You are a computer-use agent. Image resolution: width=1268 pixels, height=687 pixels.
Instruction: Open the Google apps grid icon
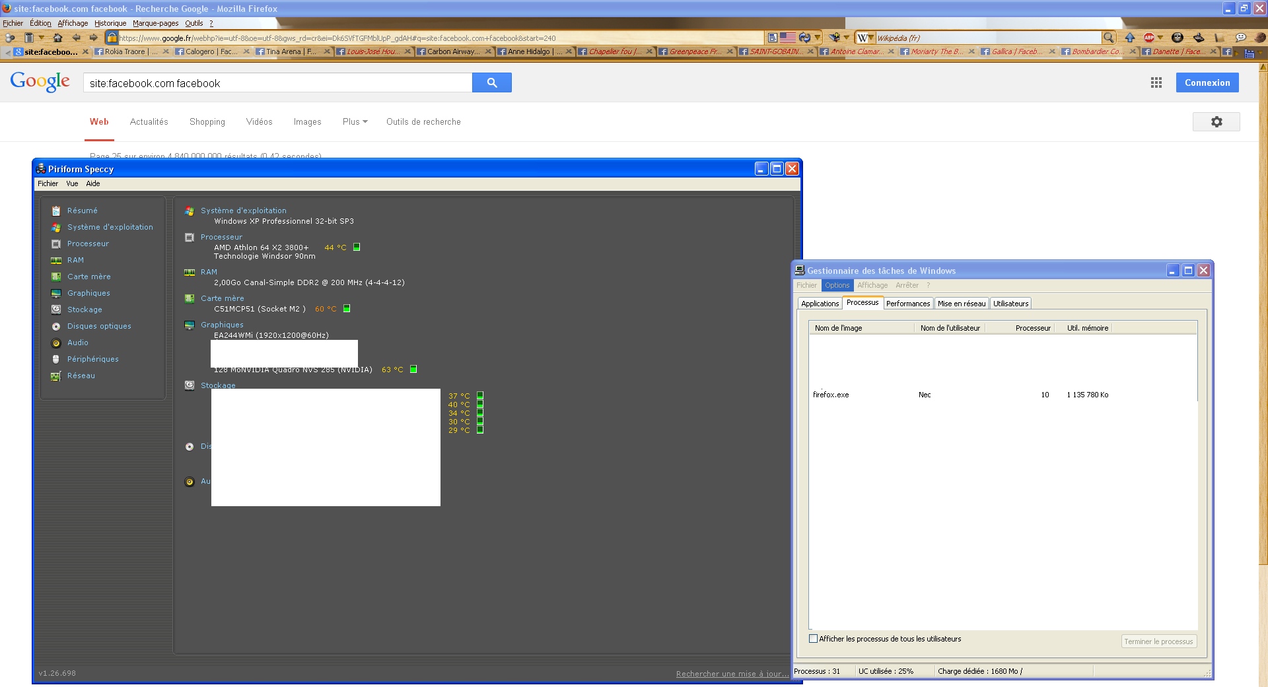tap(1156, 82)
